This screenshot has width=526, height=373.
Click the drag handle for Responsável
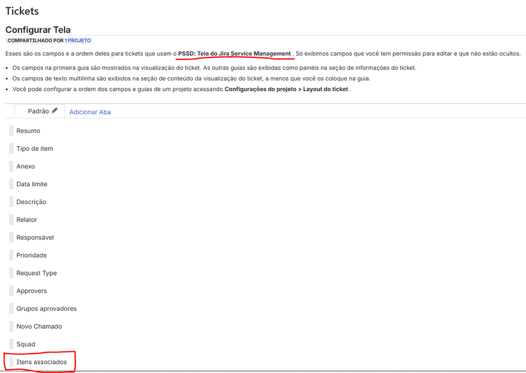click(11, 237)
